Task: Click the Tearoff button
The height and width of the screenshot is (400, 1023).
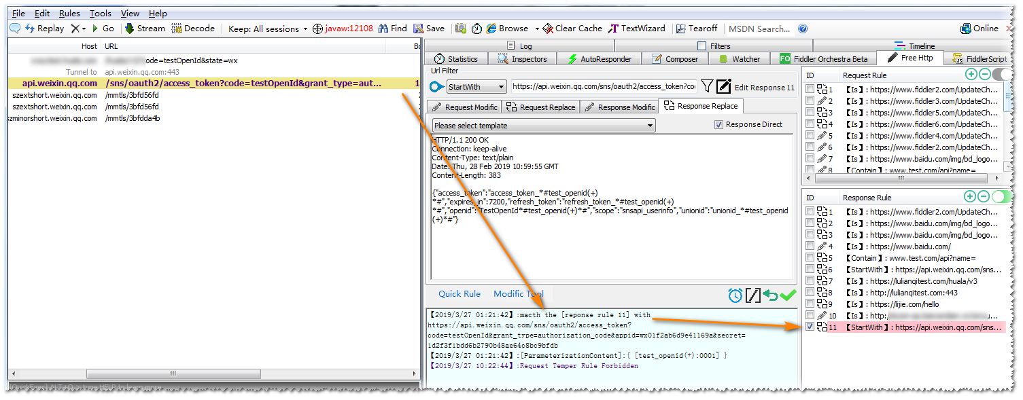Action: 697,29
